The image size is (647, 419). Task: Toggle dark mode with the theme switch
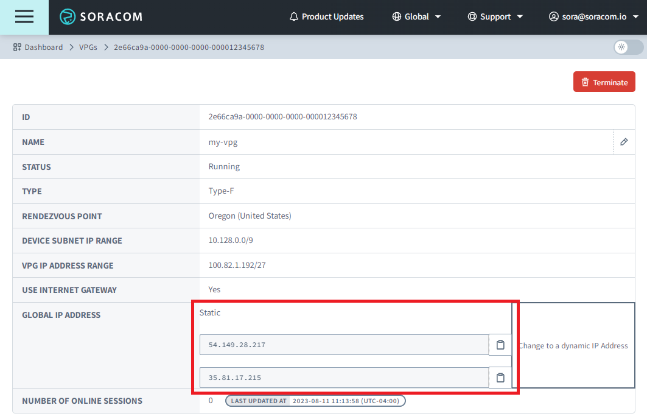click(x=627, y=47)
